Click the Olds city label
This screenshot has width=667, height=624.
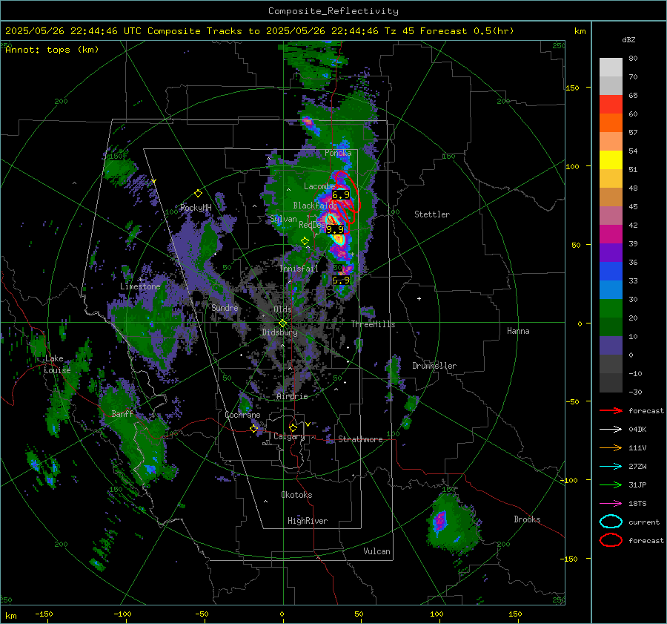(282, 309)
